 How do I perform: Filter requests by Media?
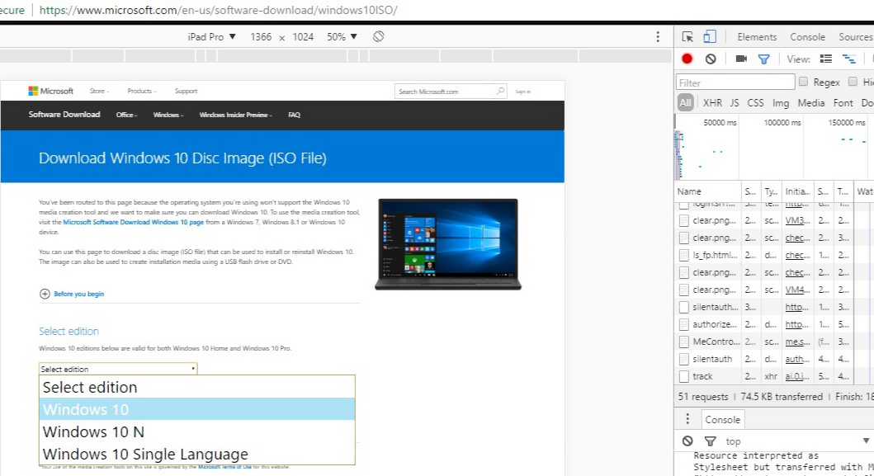[x=811, y=102]
